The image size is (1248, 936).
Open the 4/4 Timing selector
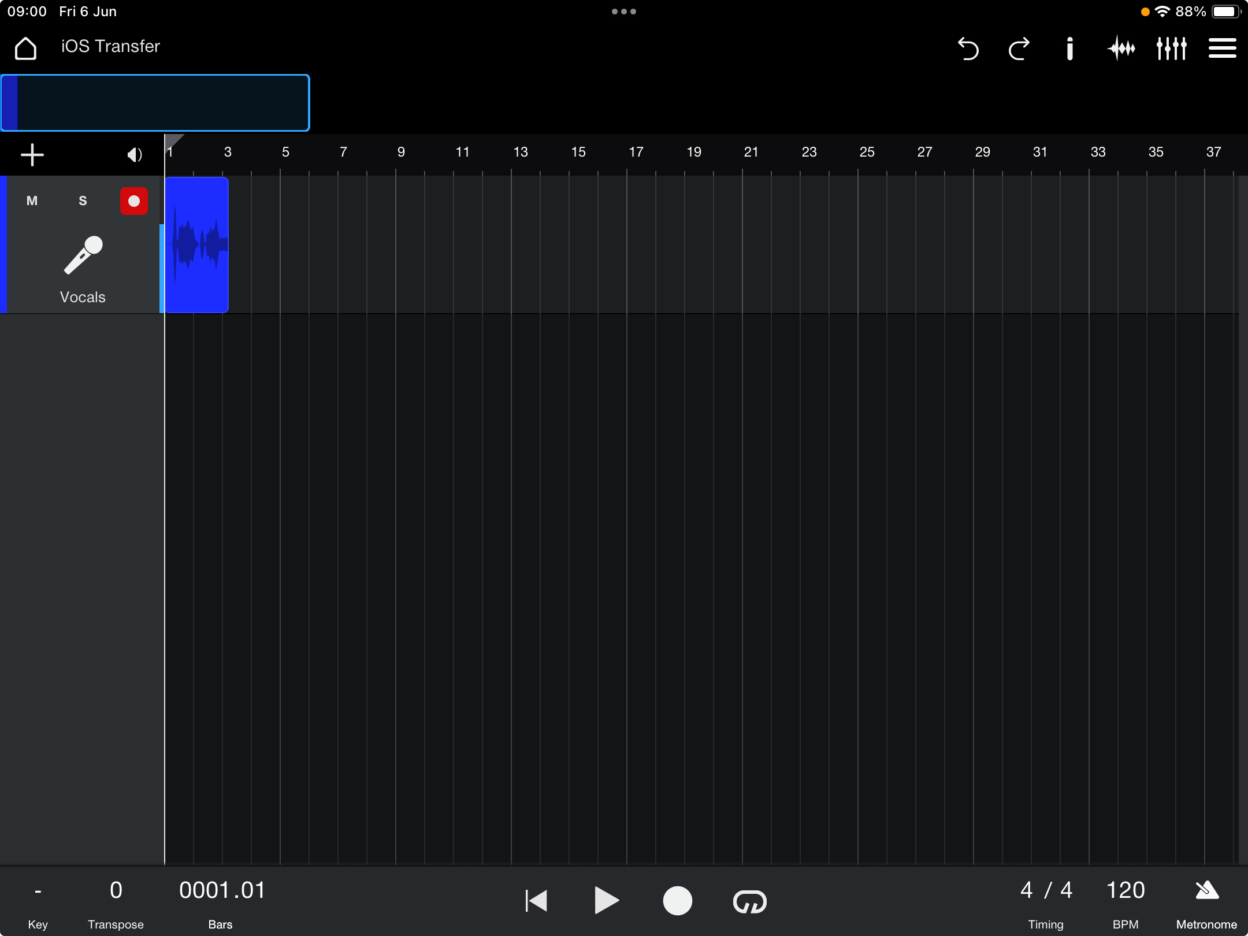(1046, 902)
